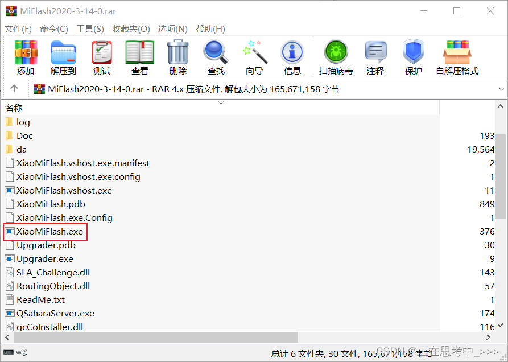Image resolution: width=508 pixels, height=362 pixels.
Task: Click the XiaoMiFlash.vshost.exe application icon
Action: click(x=10, y=190)
